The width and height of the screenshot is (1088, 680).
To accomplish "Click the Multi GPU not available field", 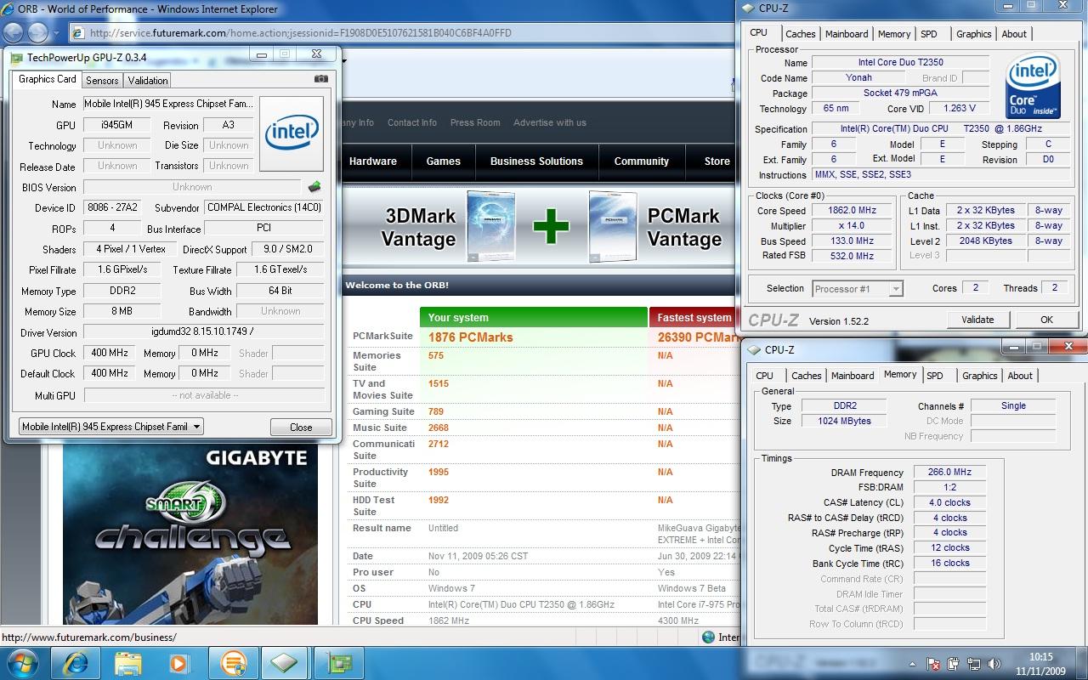I will pos(204,395).
